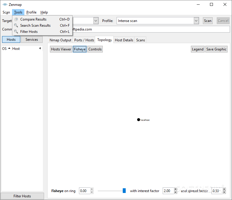Decrease the spread factor value
This screenshot has height=200, width=232.
coord(224,192)
